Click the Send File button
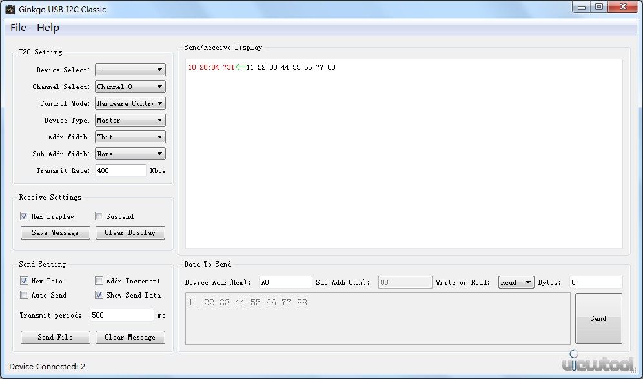Image resolution: width=643 pixels, height=379 pixels. [56, 337]
